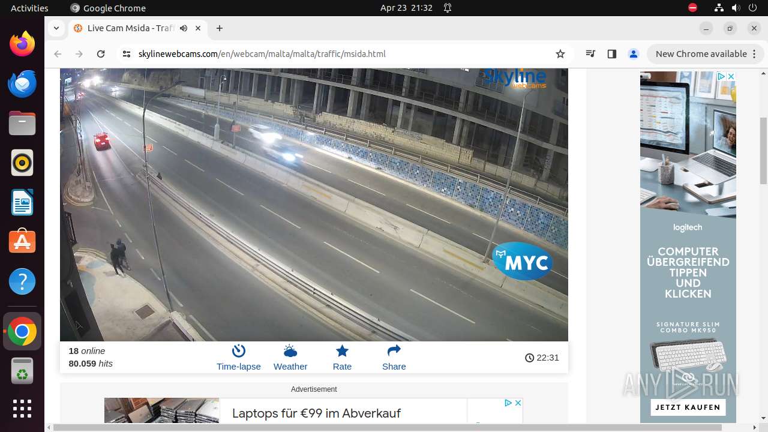Close the bottom banner ad

click(x=518, y=403)
